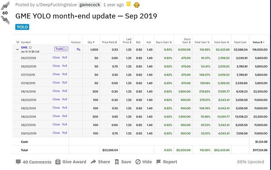Click the Hide circle-slash icon
This screenshot has height=170, width=271.
click(x=138, y=162)
